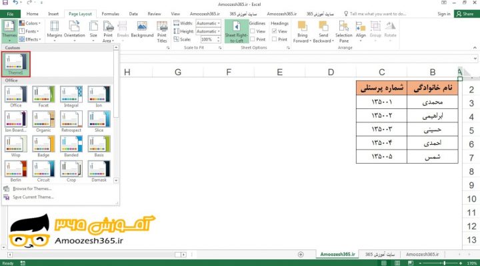Toggle Headings View checkbox
This screenshot has width=480, height=266.
(x=274, y=31)
